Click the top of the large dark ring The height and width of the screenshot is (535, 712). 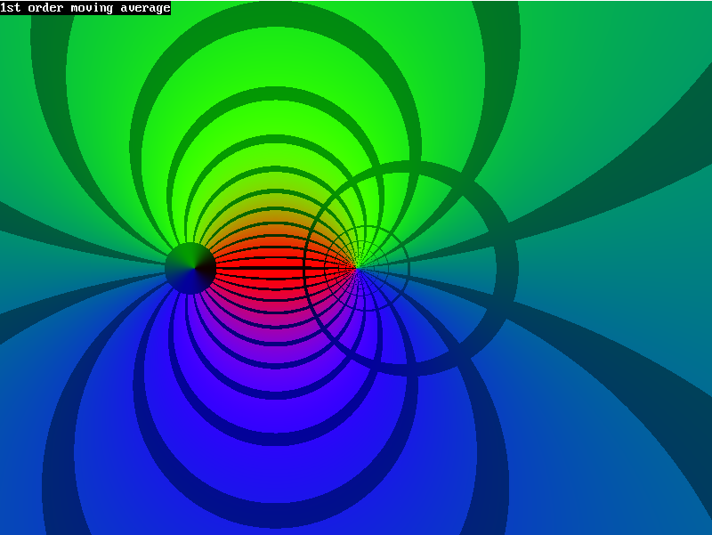click(411, 166)
